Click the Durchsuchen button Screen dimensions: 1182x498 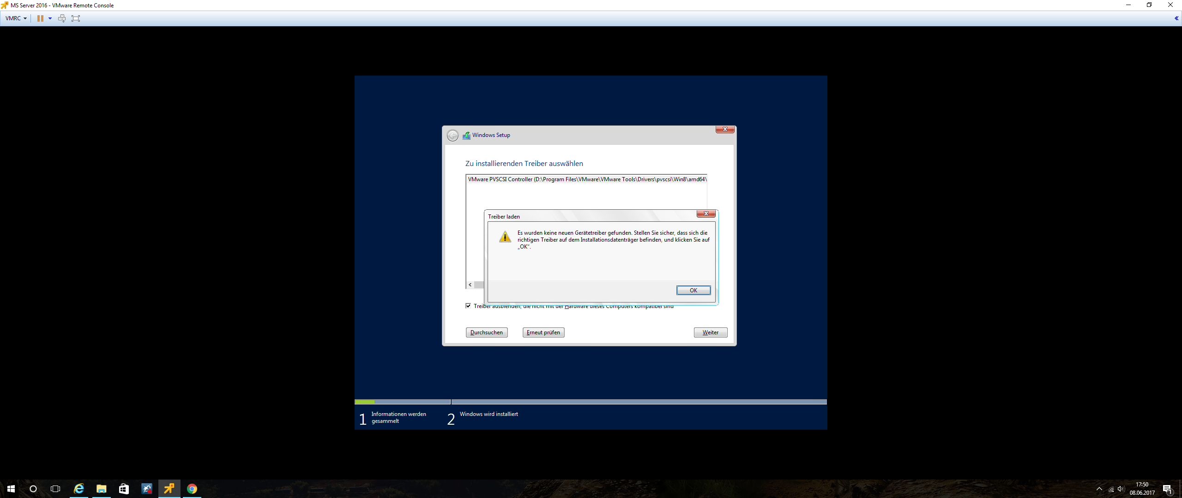tap(486, 332)
